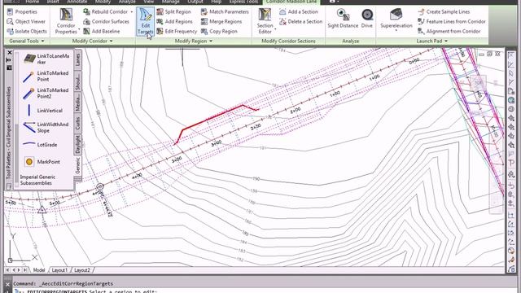This screenshot has width=521, height=293.
Task: Select the LinkWidthAndSlope subassembly
Action: (46, 127)
